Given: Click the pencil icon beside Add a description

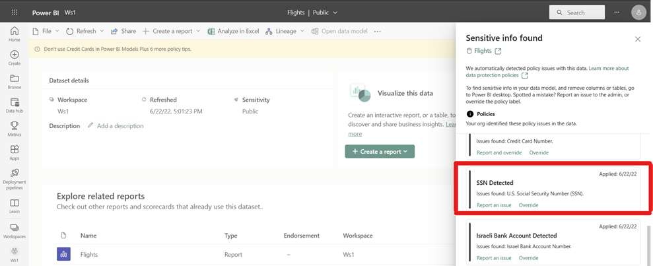Looking at the screenshot, I should click(90, 125).
